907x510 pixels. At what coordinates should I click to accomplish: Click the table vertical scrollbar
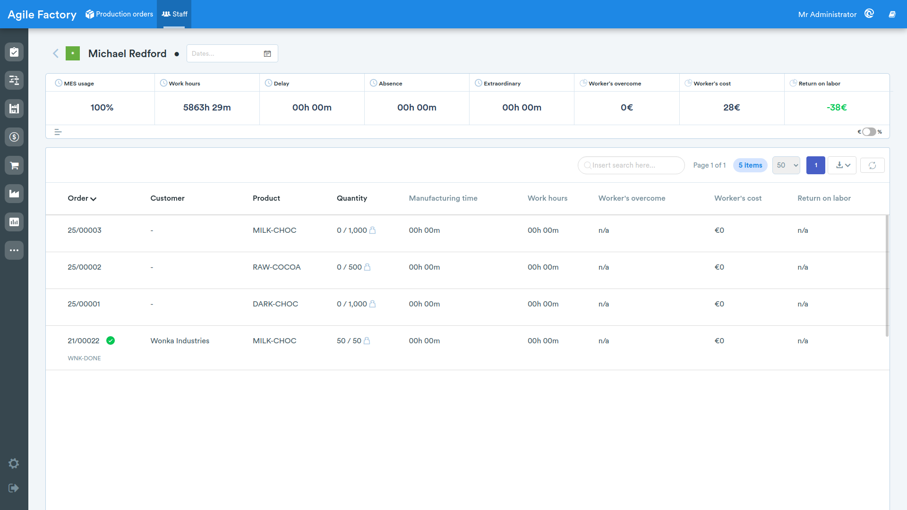coord(887,276)
